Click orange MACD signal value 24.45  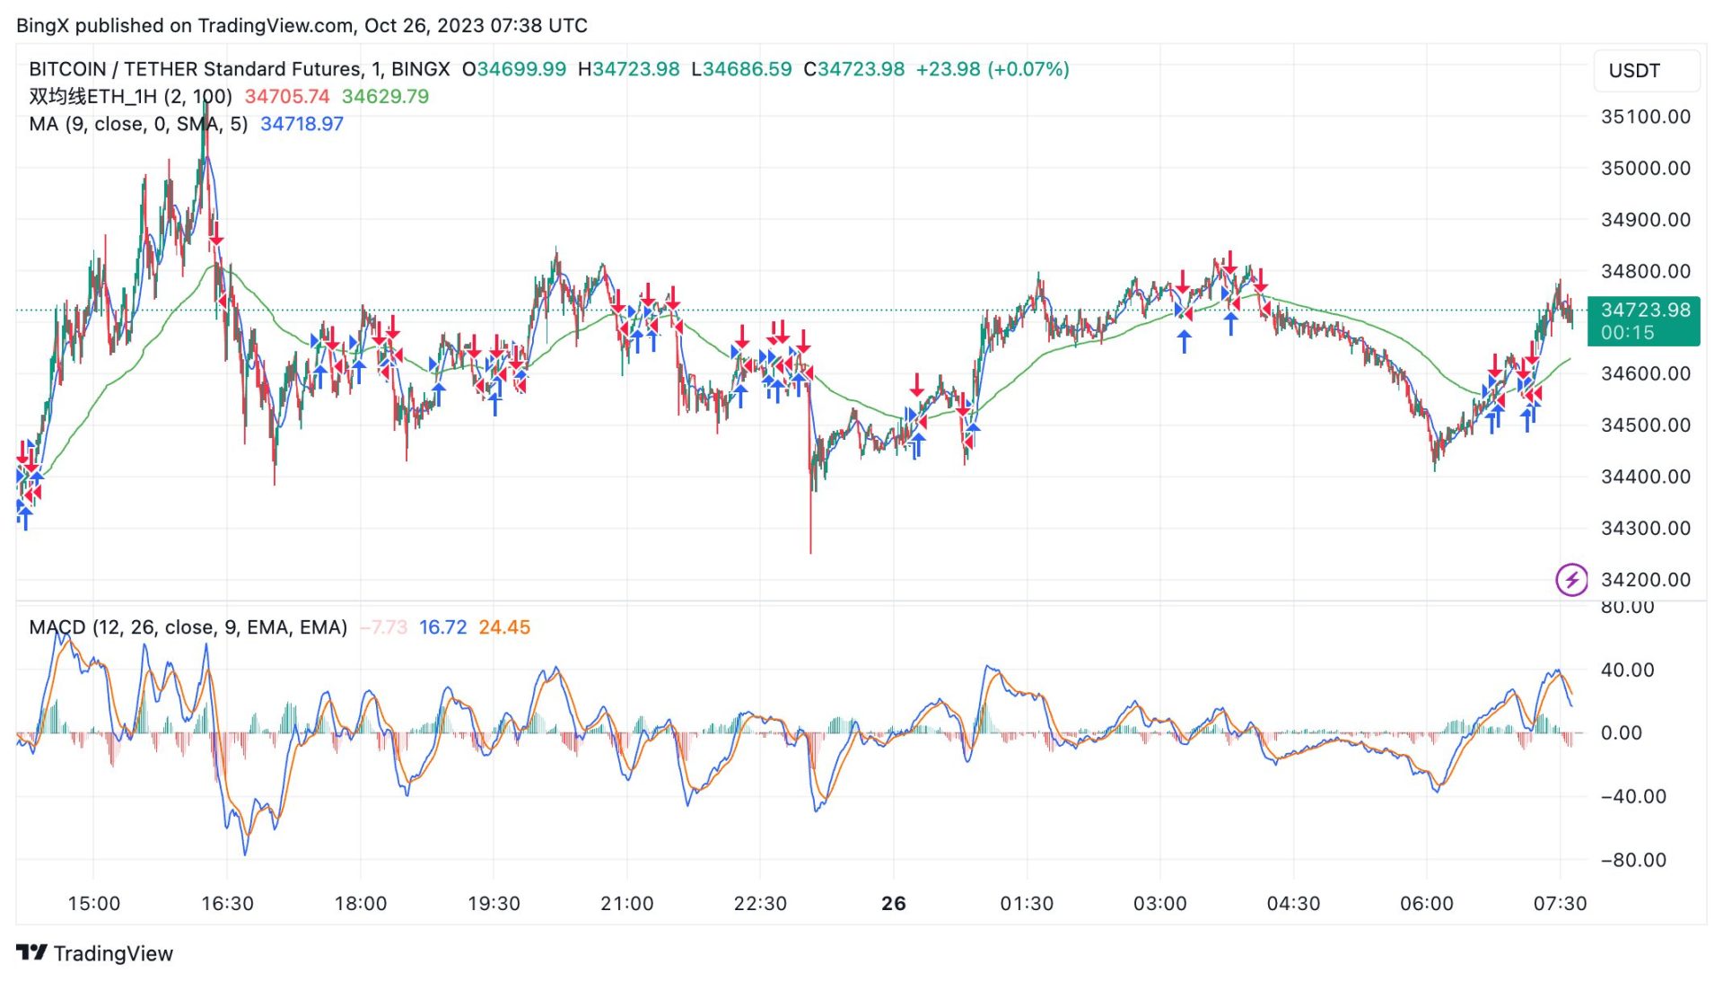pyautogui.click(x=503, y=626)
